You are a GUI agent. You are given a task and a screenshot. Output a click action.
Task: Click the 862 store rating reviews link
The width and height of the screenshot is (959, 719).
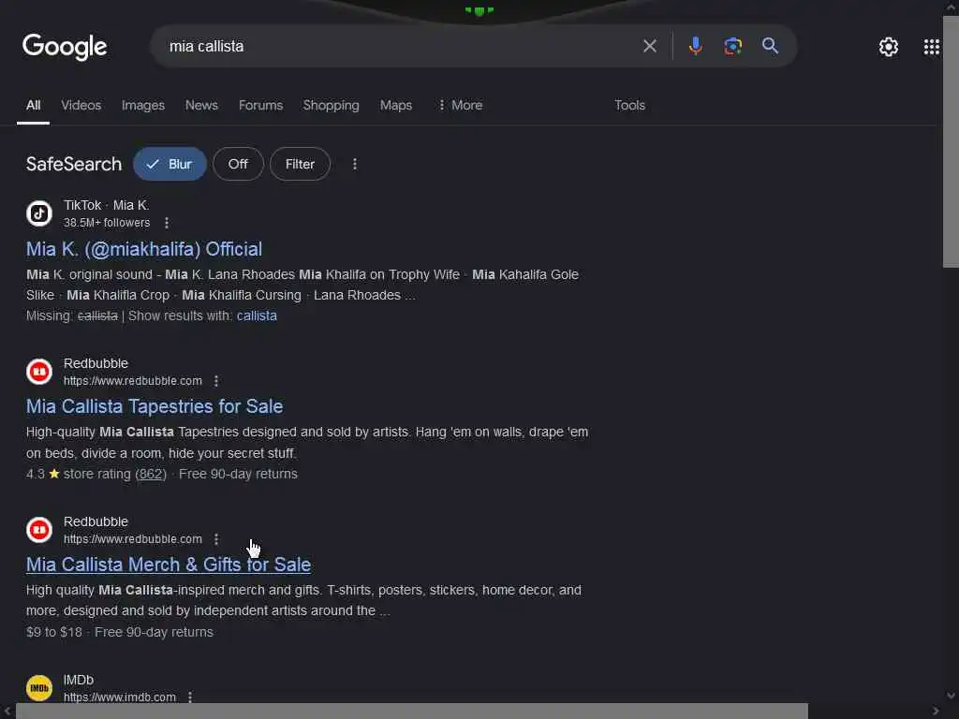tap(151, 474)
